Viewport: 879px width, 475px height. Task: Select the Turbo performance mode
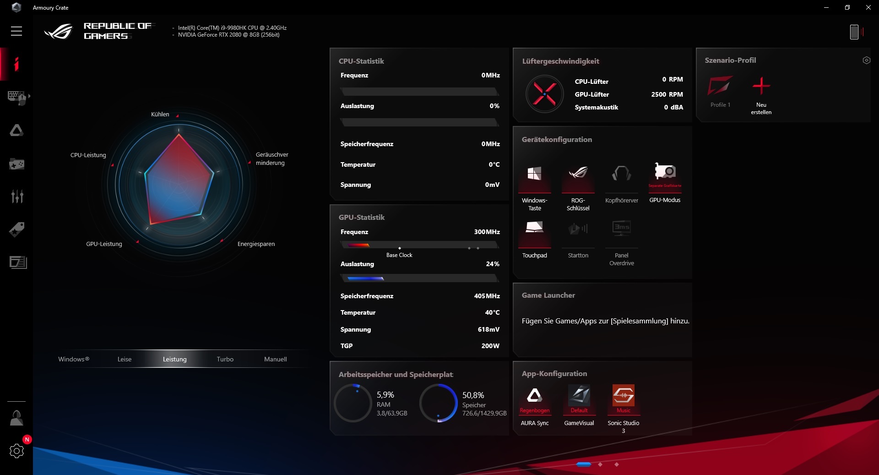225,359
